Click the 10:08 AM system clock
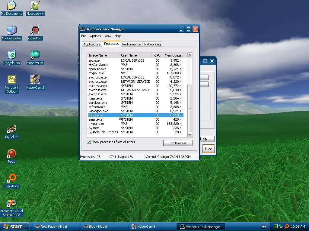The image size is (309, 231). 298,226
